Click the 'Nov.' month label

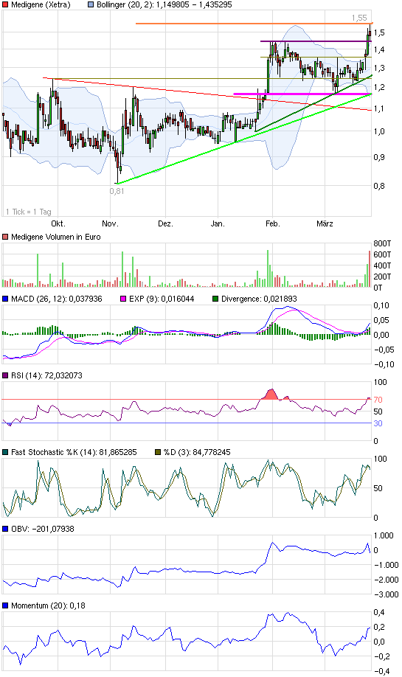[110, 223]
